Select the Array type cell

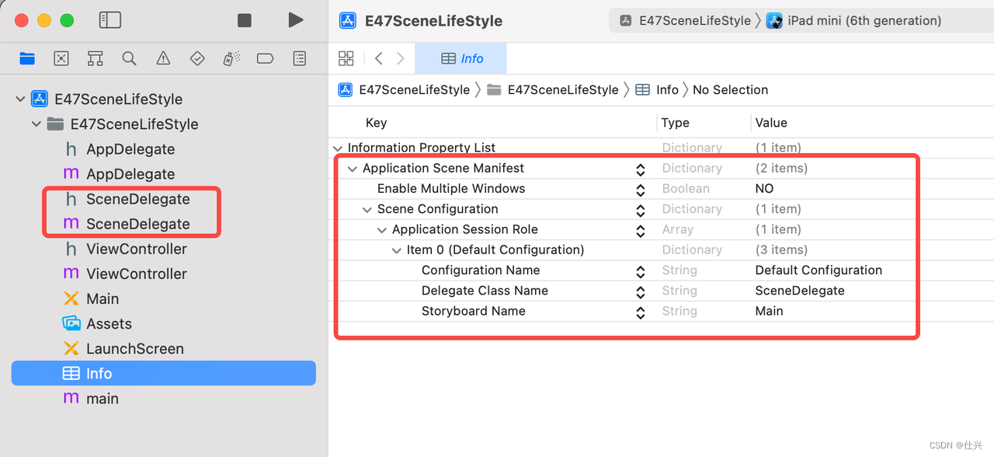(678, 230)
